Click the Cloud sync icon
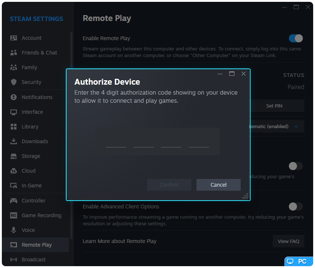 pos(14,171)
